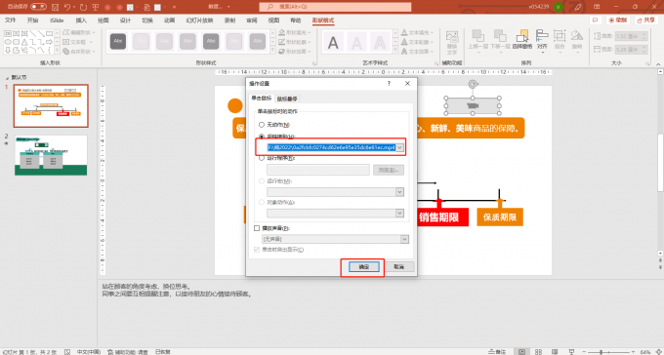Toggle 单击时突出显示 checkbox
Screen dimensions: 664x355
[257, 250]
